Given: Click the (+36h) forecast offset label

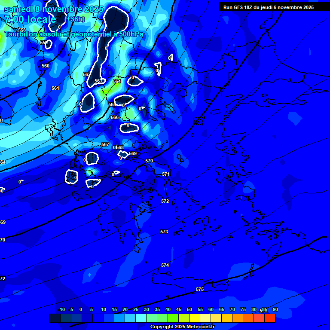Looking at the screenshot, I should (74, 19).
